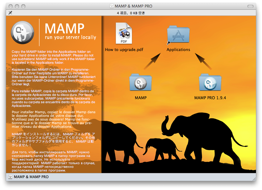Click the close window button
This screenshot has height=190, width=262.
[11, 6]
